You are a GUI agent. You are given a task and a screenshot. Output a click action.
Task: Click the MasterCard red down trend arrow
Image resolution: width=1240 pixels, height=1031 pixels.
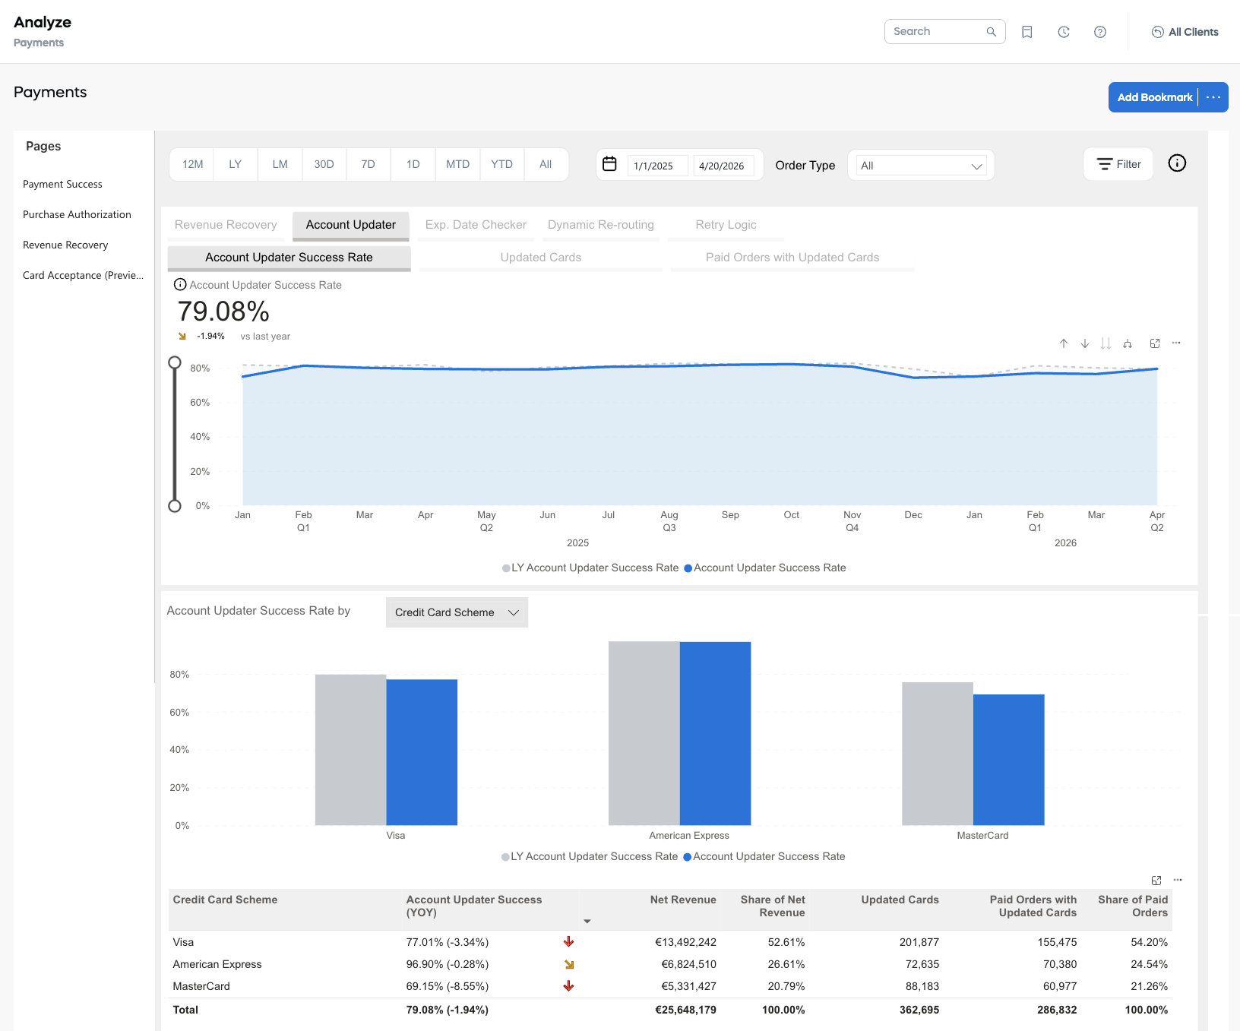(568, 986)
